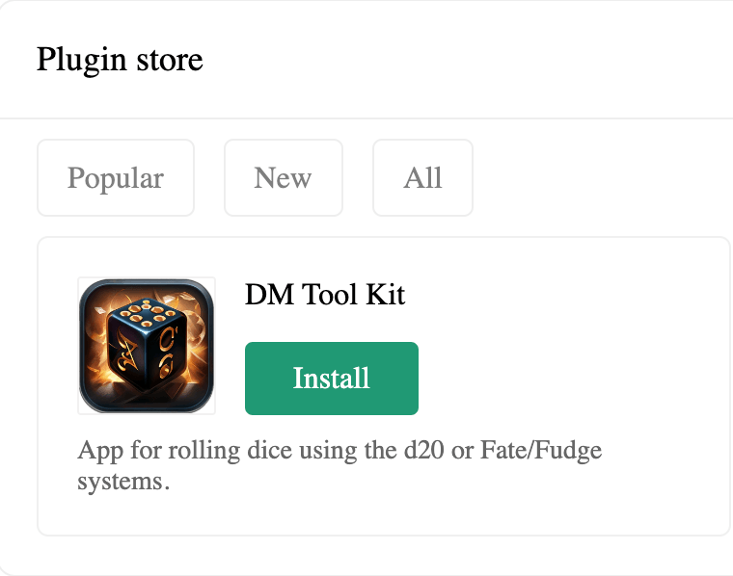Click the "systems." word in description
The height and width of the screenshot is (576, 733).
coord(123,482)
